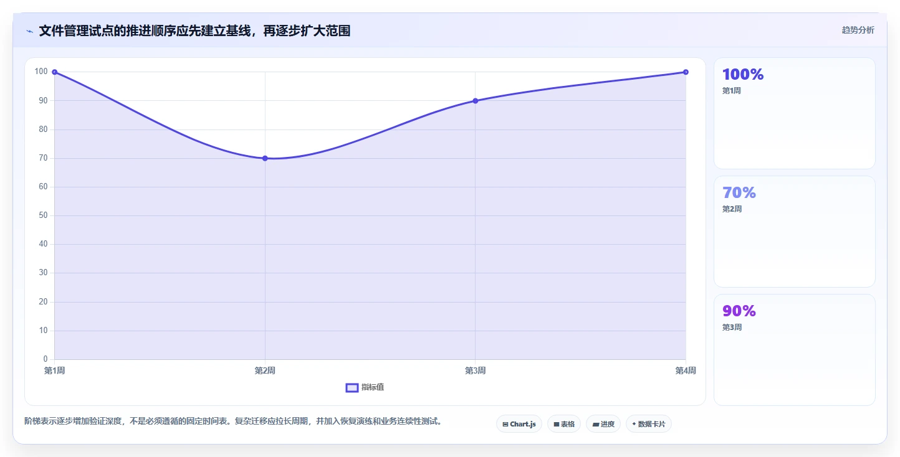Click the lightning icon beside the title
900x457 pixels.
click(29, 31)
